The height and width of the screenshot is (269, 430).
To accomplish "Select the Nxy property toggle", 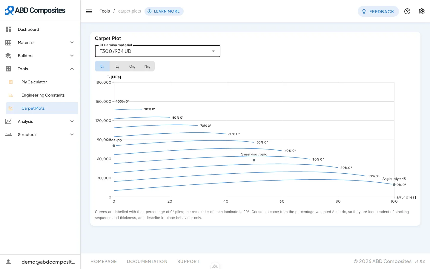I will [147, 66].
